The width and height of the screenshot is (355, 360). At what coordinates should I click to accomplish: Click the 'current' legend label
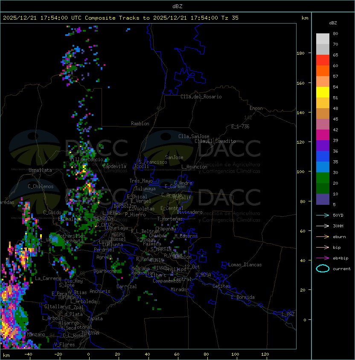pos(342,269)
